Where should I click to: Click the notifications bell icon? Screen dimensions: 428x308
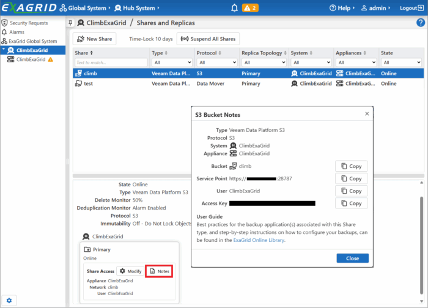(x=234, y=8)
